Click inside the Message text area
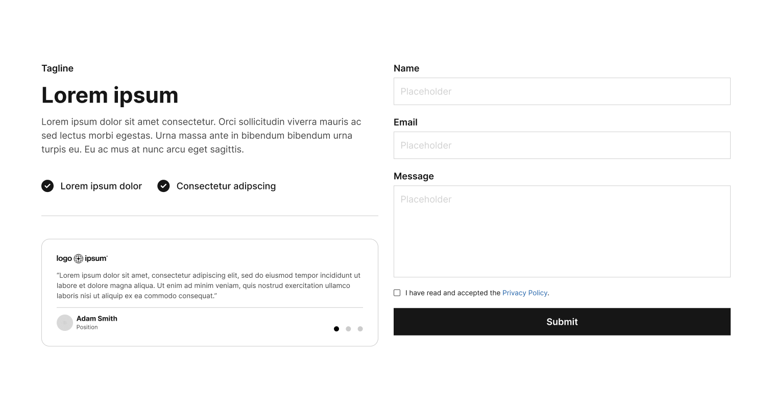 tap(562, 231)
